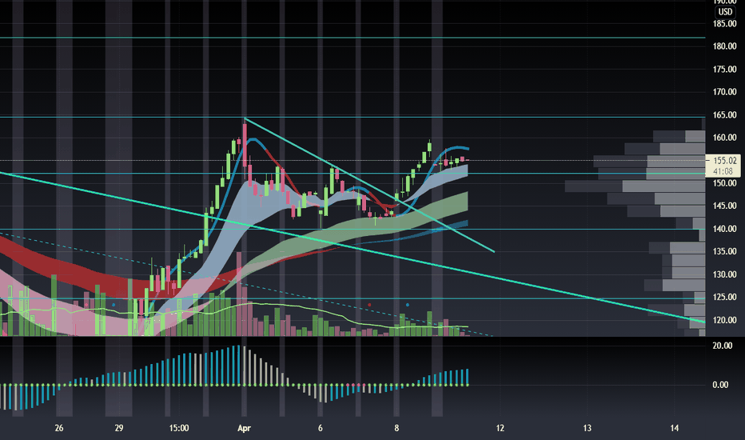745x440 pixels.
Task: Click the 20.00 indicator scale label
Action: [x=722, y=346]
